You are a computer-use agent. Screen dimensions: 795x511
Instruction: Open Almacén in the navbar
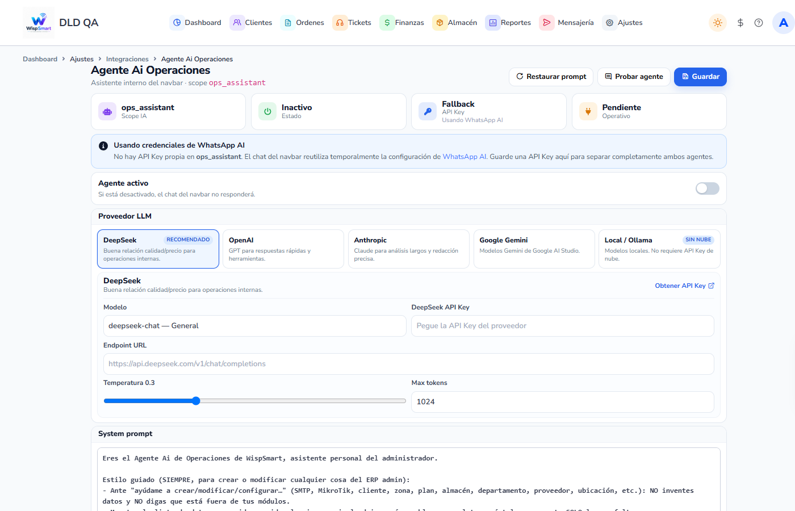pyautogui.click(x=455, y=23)
